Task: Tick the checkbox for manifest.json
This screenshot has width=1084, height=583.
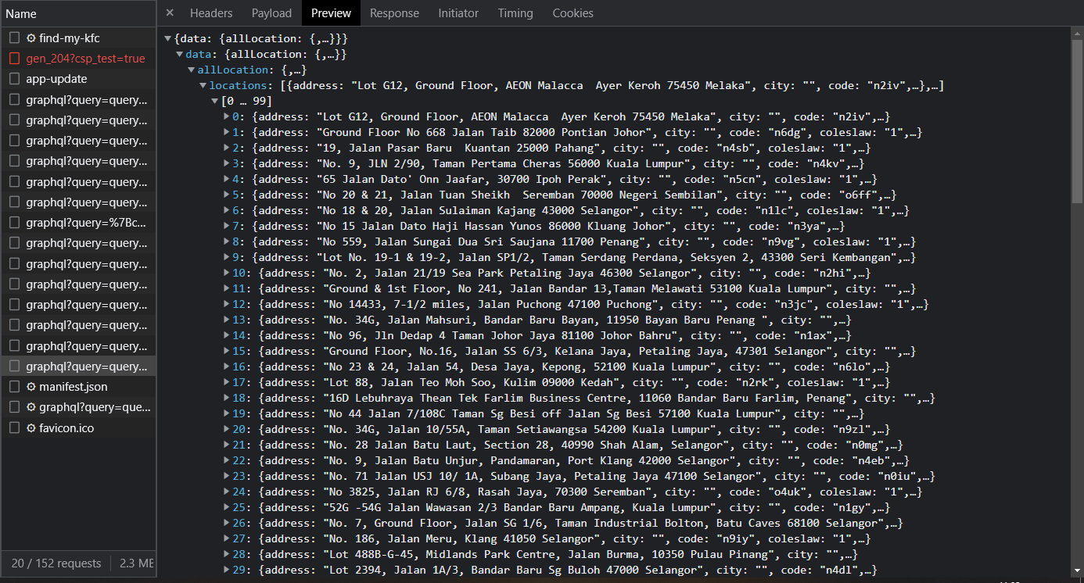Action: 15,386
